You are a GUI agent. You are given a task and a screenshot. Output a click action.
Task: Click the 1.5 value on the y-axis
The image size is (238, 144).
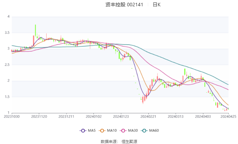point(8,97)
